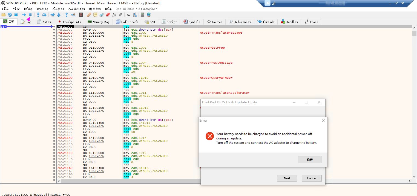Toggle breakpoint dot at address 76521100
417x196 pixels.
click(x=54, y=78)
